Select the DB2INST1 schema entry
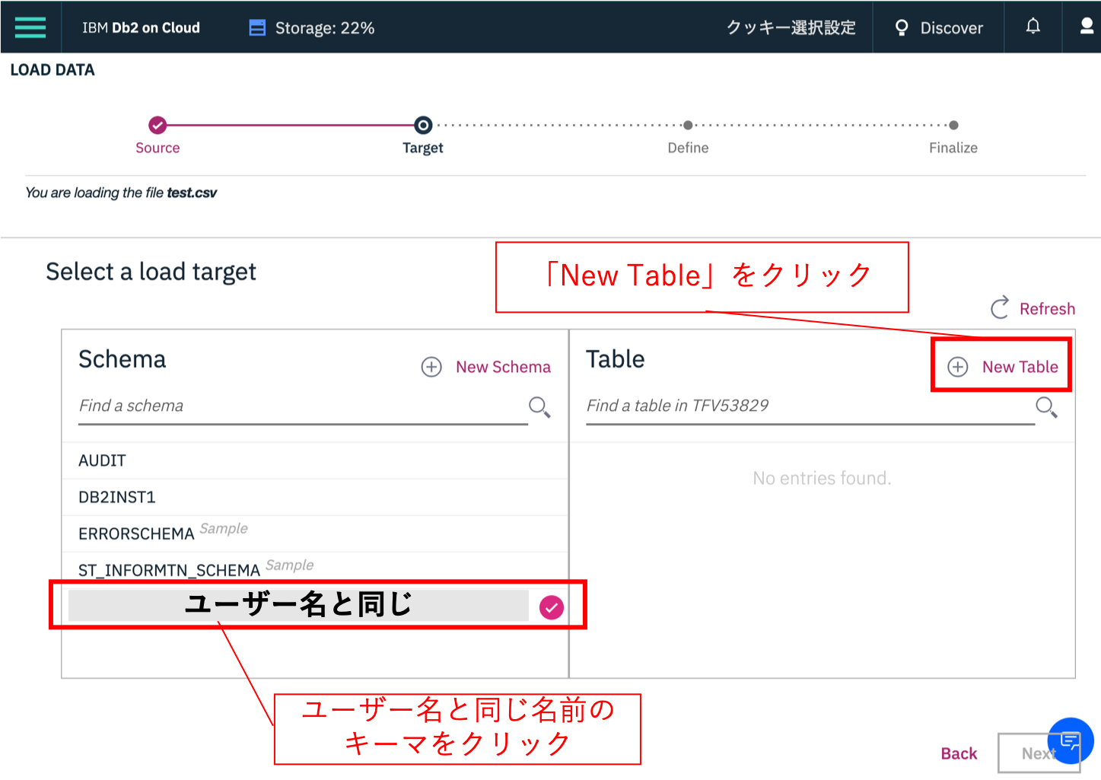The image size is (1101, 780). 117,496
